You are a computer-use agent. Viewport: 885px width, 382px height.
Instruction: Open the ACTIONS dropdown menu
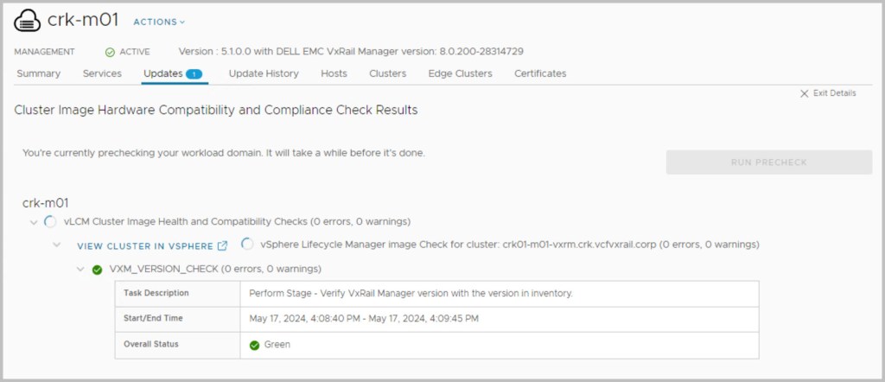pyautogui.click(x=159, y=22)
